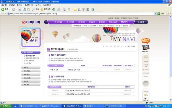Expand the 개인정보 sidebar section
Screen dimensions: 172x108
(31, 85)
